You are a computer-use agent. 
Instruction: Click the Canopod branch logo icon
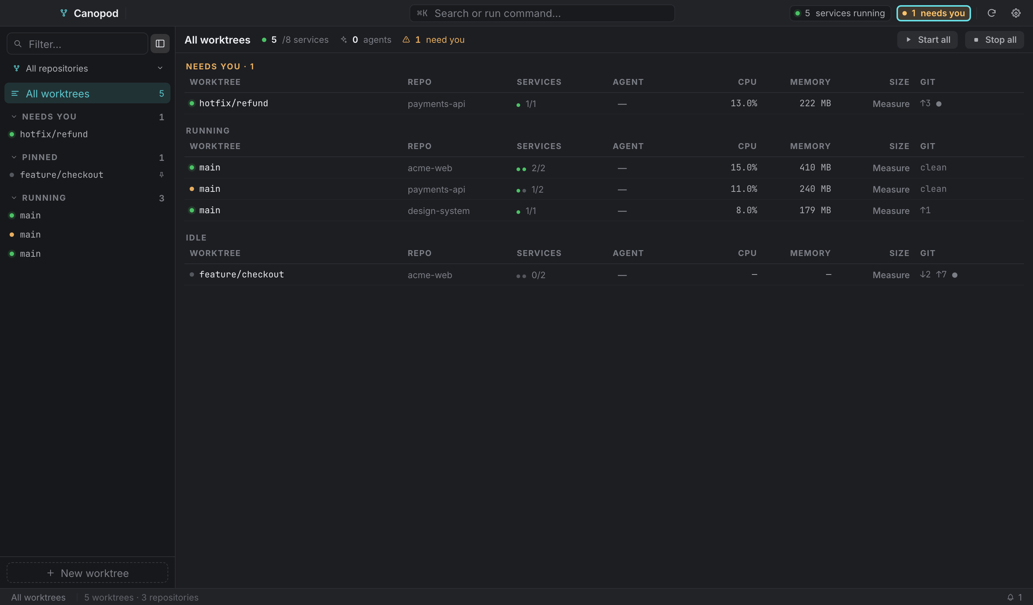click(63, 13)
